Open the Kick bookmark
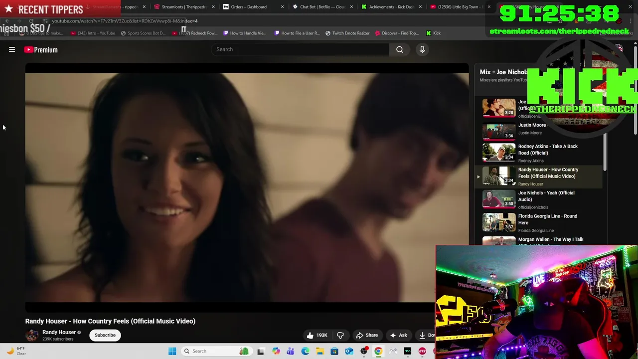638x359 pixels. [x=433, y=33]
